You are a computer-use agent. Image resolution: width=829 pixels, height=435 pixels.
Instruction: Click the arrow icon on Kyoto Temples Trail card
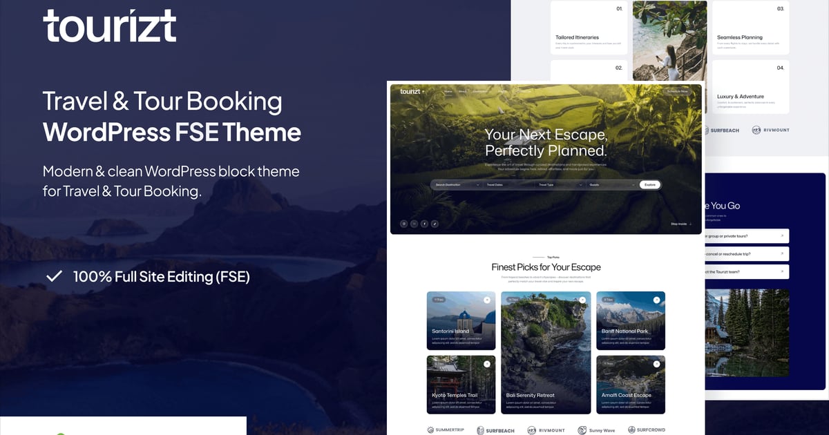point(487,364)
